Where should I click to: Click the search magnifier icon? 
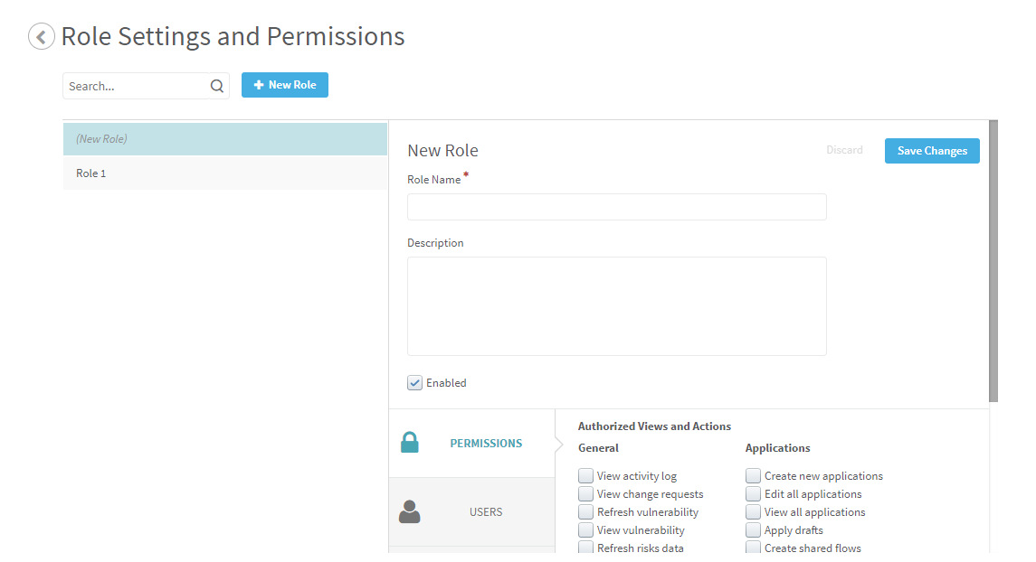click(217, 87)
